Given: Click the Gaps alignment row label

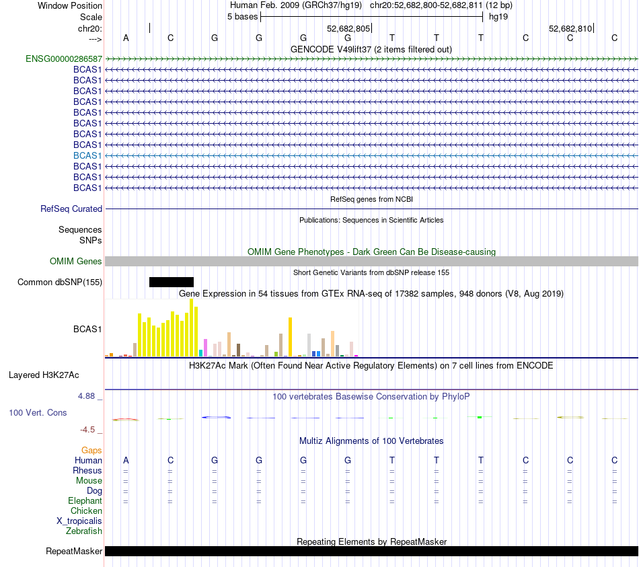Looking at the screenshot, I should [x=91, y=451].
